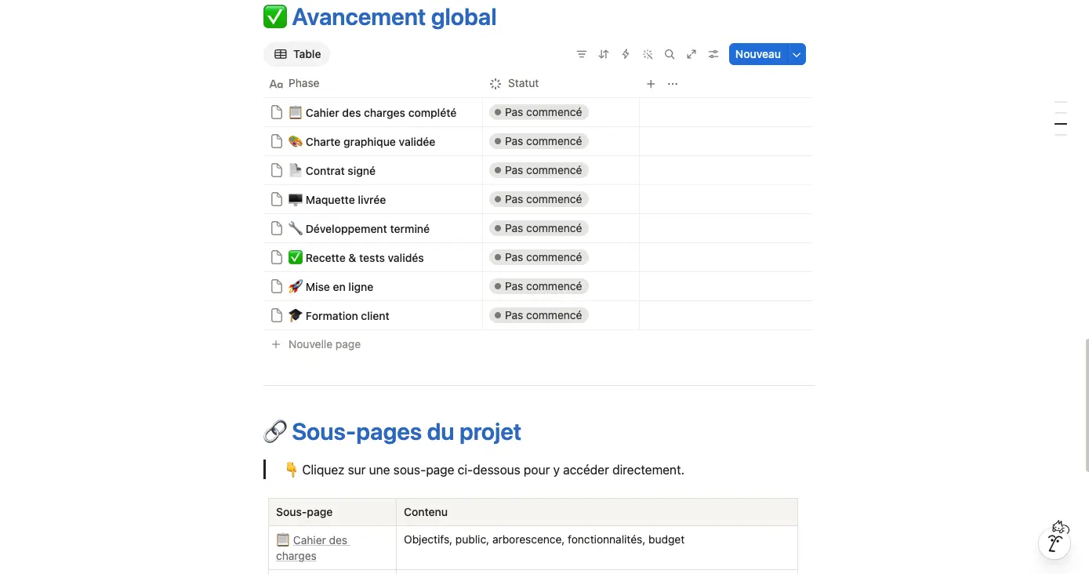Screen dimensions: 1089x574
Task: Open the view settings sliders icon
Action: coord(713,54)
